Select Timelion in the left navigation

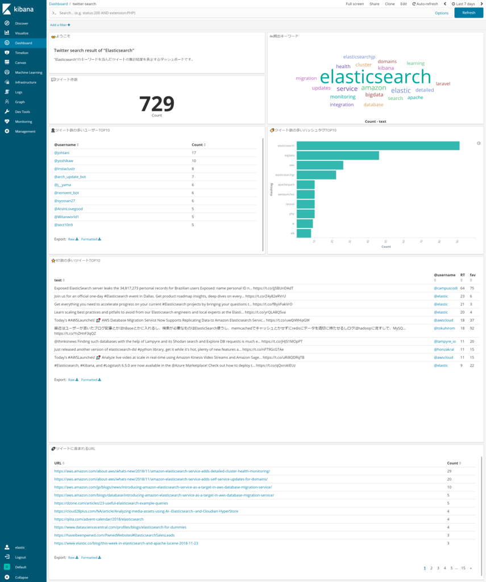[23, 53]
